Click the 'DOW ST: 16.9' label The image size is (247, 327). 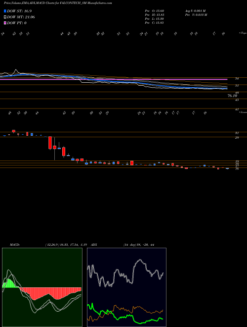[x=19, y=11]
